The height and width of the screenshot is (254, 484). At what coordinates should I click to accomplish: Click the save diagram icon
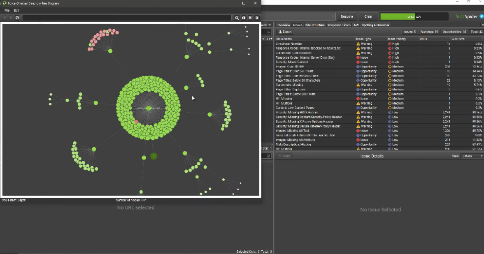click(x=250, y=18)
